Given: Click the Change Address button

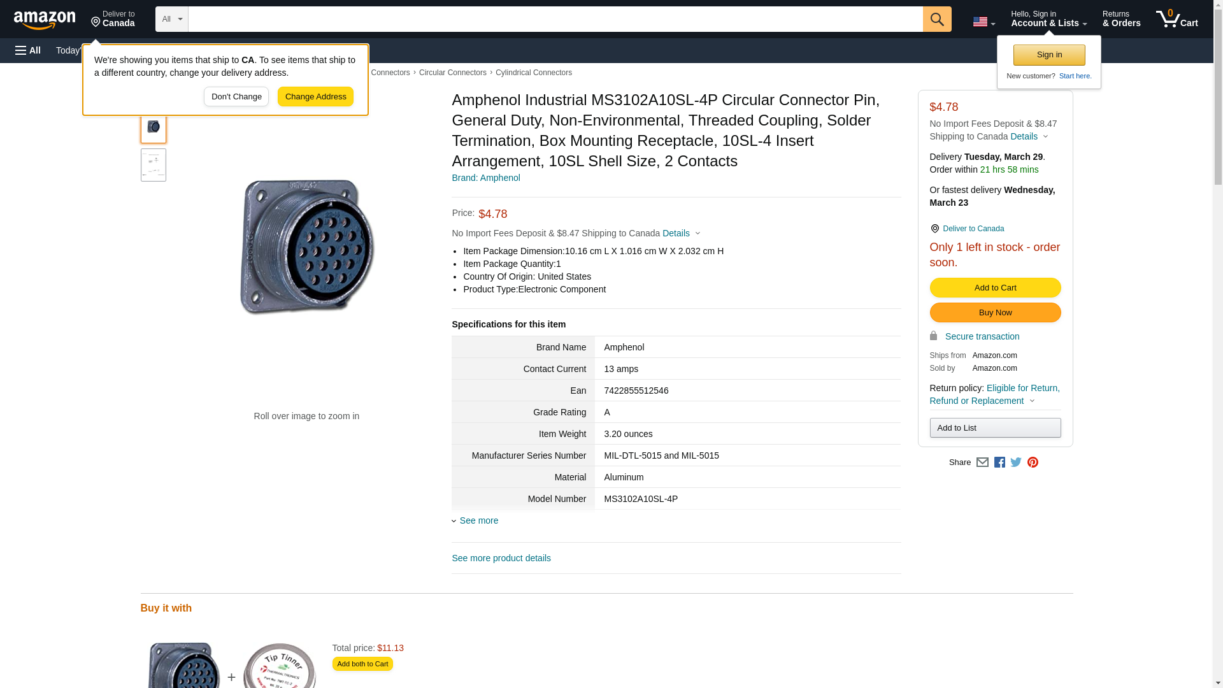Looking at the screenshot, I should (315, 97).
